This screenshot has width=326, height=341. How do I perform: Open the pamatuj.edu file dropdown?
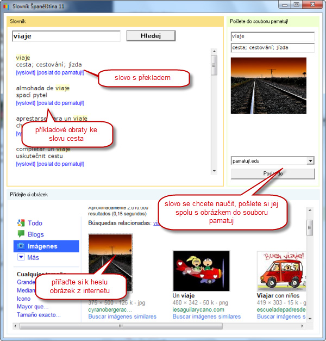pyautogui.click(x=311, y=161)
